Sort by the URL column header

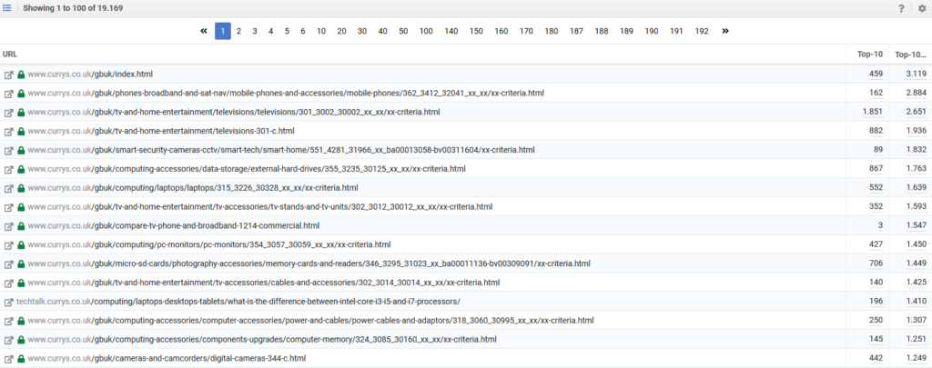(x=10, y=55)
